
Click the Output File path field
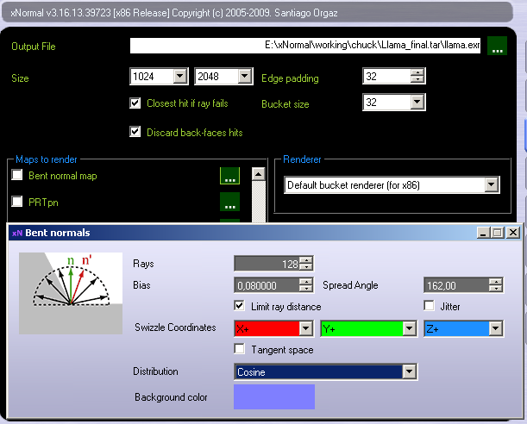pyautogui.click(x=305, y=47)
